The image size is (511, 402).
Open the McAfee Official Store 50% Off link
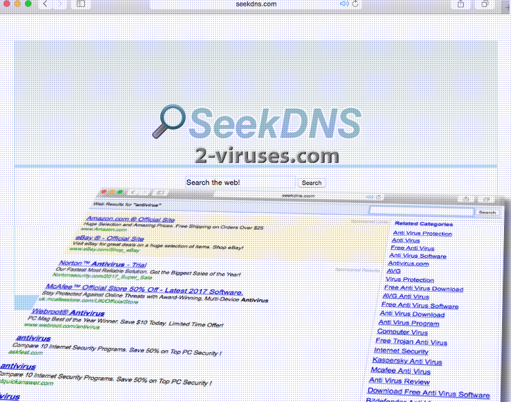(144, 289)
